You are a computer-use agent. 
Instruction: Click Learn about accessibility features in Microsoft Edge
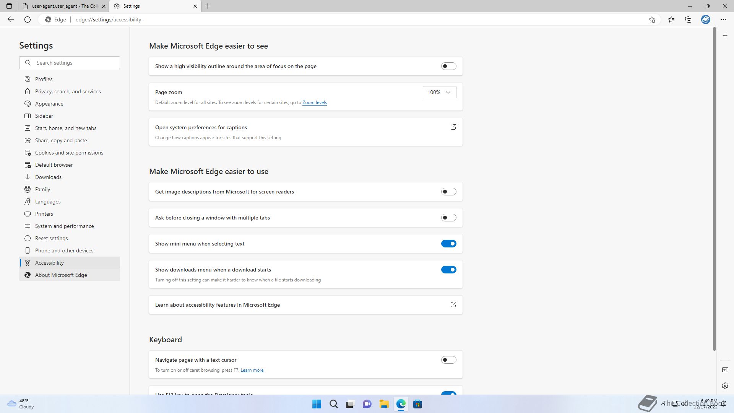[305, 305]
